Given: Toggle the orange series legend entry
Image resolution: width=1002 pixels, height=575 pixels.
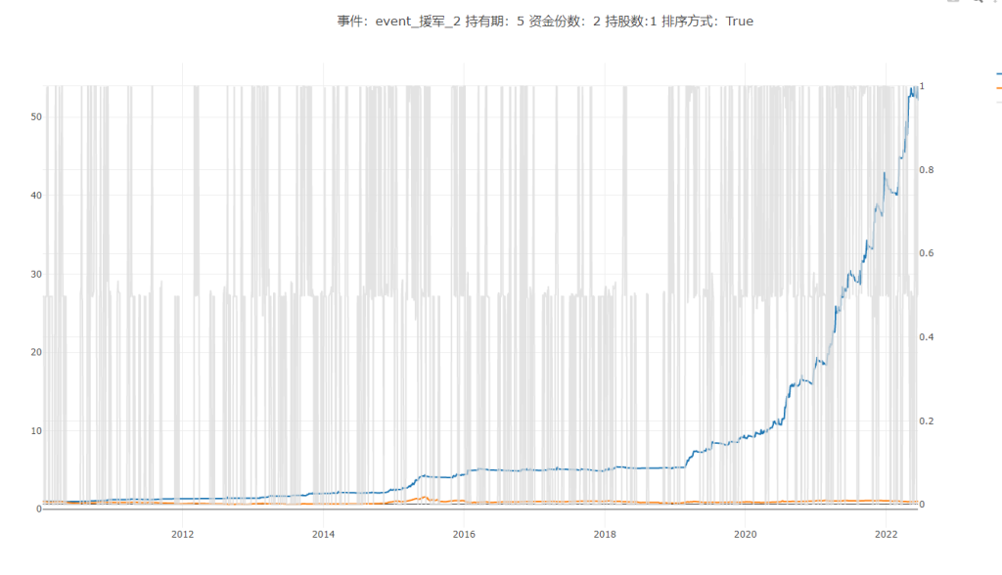Looking at the screenshot, I should [x=997, y=87].
